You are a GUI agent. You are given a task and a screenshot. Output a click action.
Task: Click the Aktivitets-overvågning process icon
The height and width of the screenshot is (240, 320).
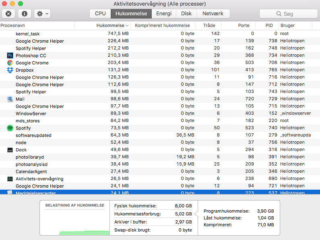[x=10, y=179]
